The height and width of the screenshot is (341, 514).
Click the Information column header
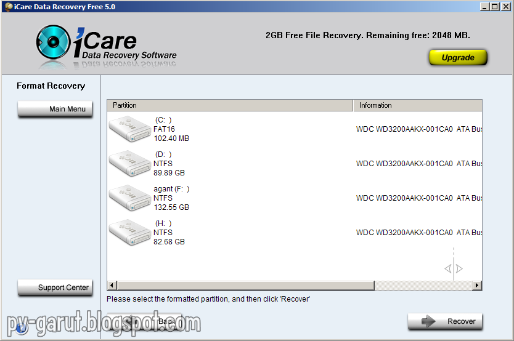[x=418, y=105]
